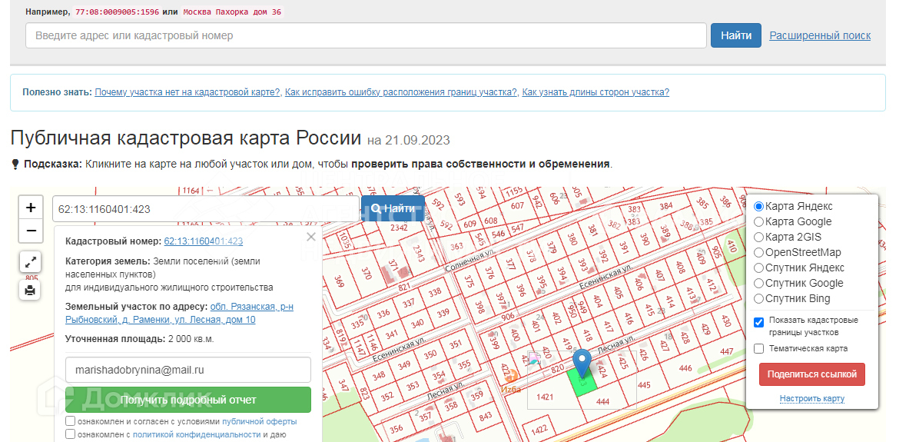
Task: Click parcel 607 on the map
Action: coord(517,206)
